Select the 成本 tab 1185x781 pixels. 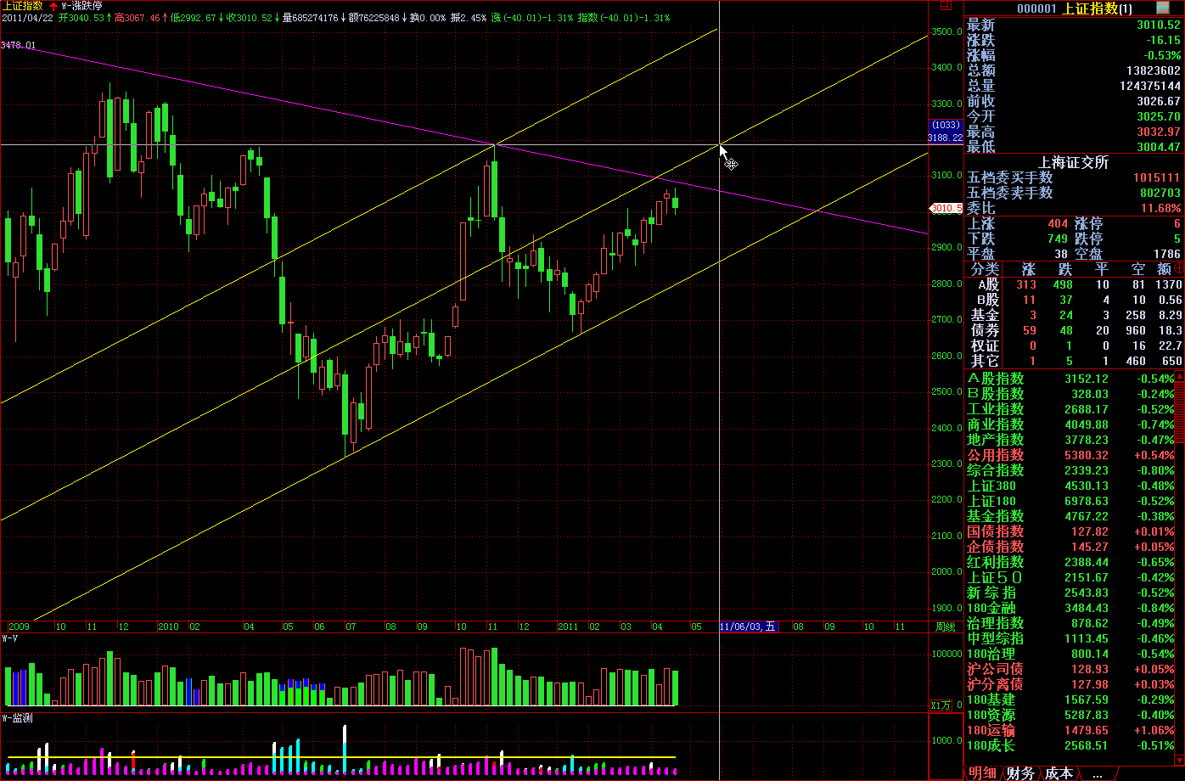(x=1059, y=773)
